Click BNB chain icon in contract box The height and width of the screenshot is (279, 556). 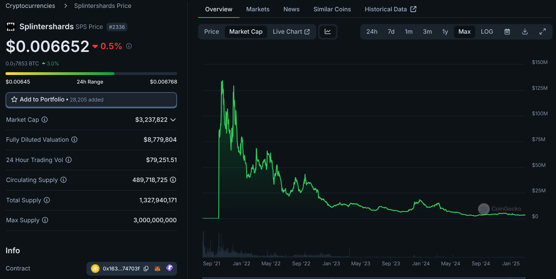point(95,269)
